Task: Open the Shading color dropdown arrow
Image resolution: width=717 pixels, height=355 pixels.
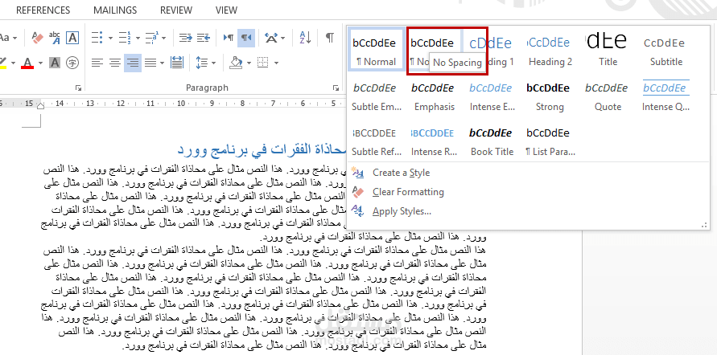Action: pos(249,63)
